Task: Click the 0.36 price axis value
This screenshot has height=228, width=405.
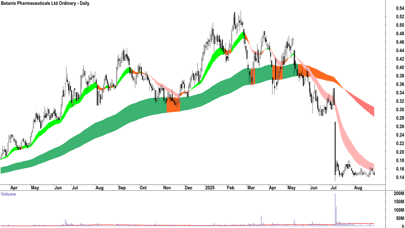Action: coord(400,84)
